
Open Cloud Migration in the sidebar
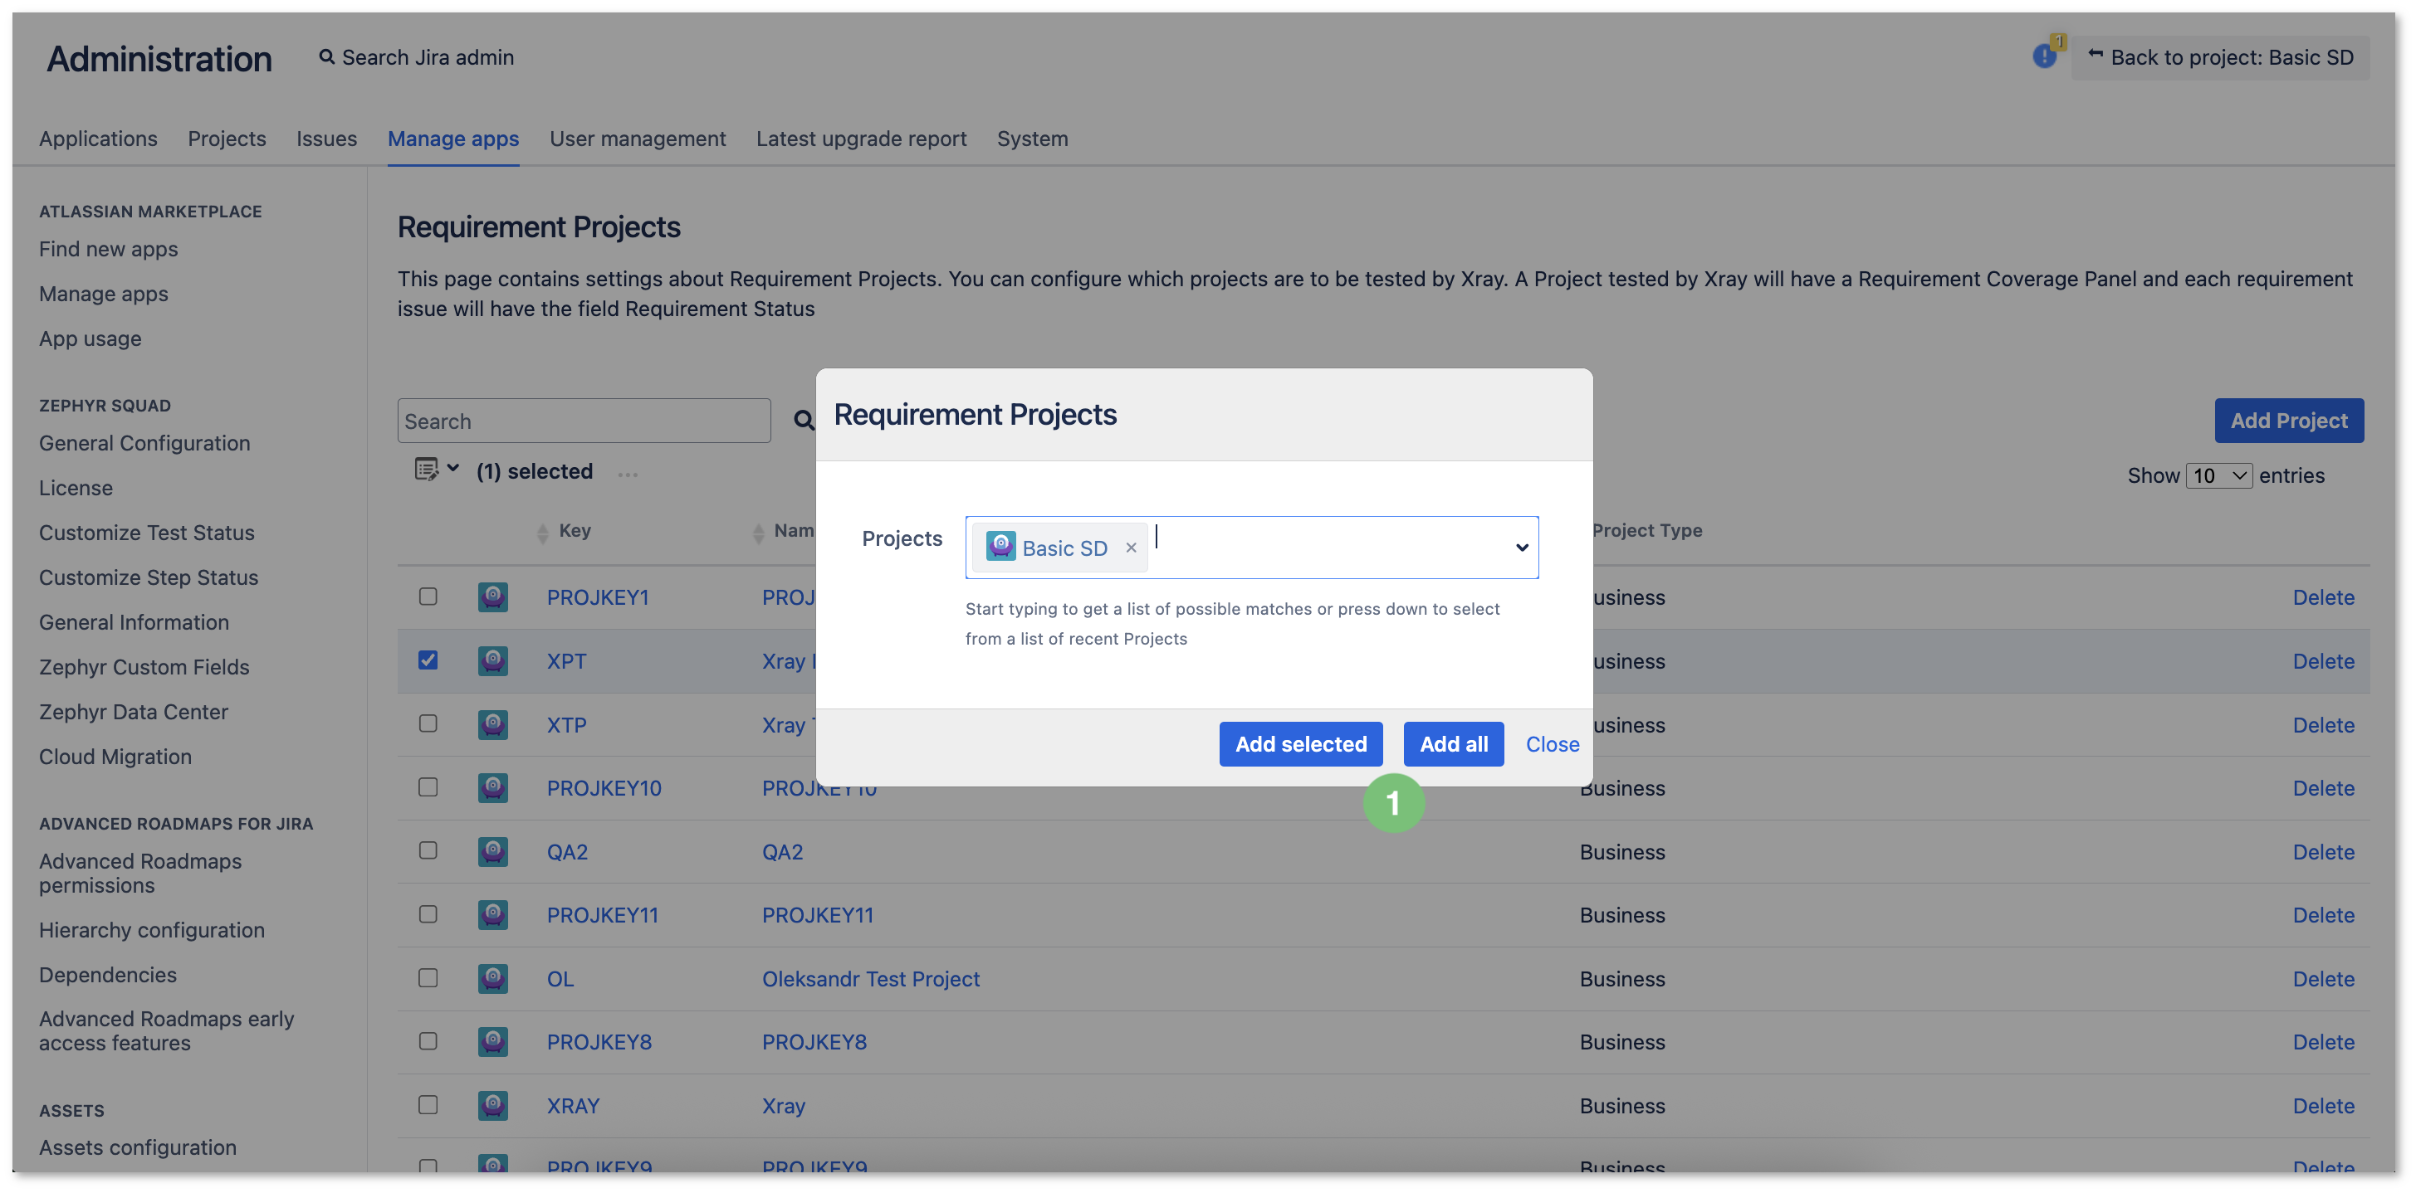click(115, 757)
